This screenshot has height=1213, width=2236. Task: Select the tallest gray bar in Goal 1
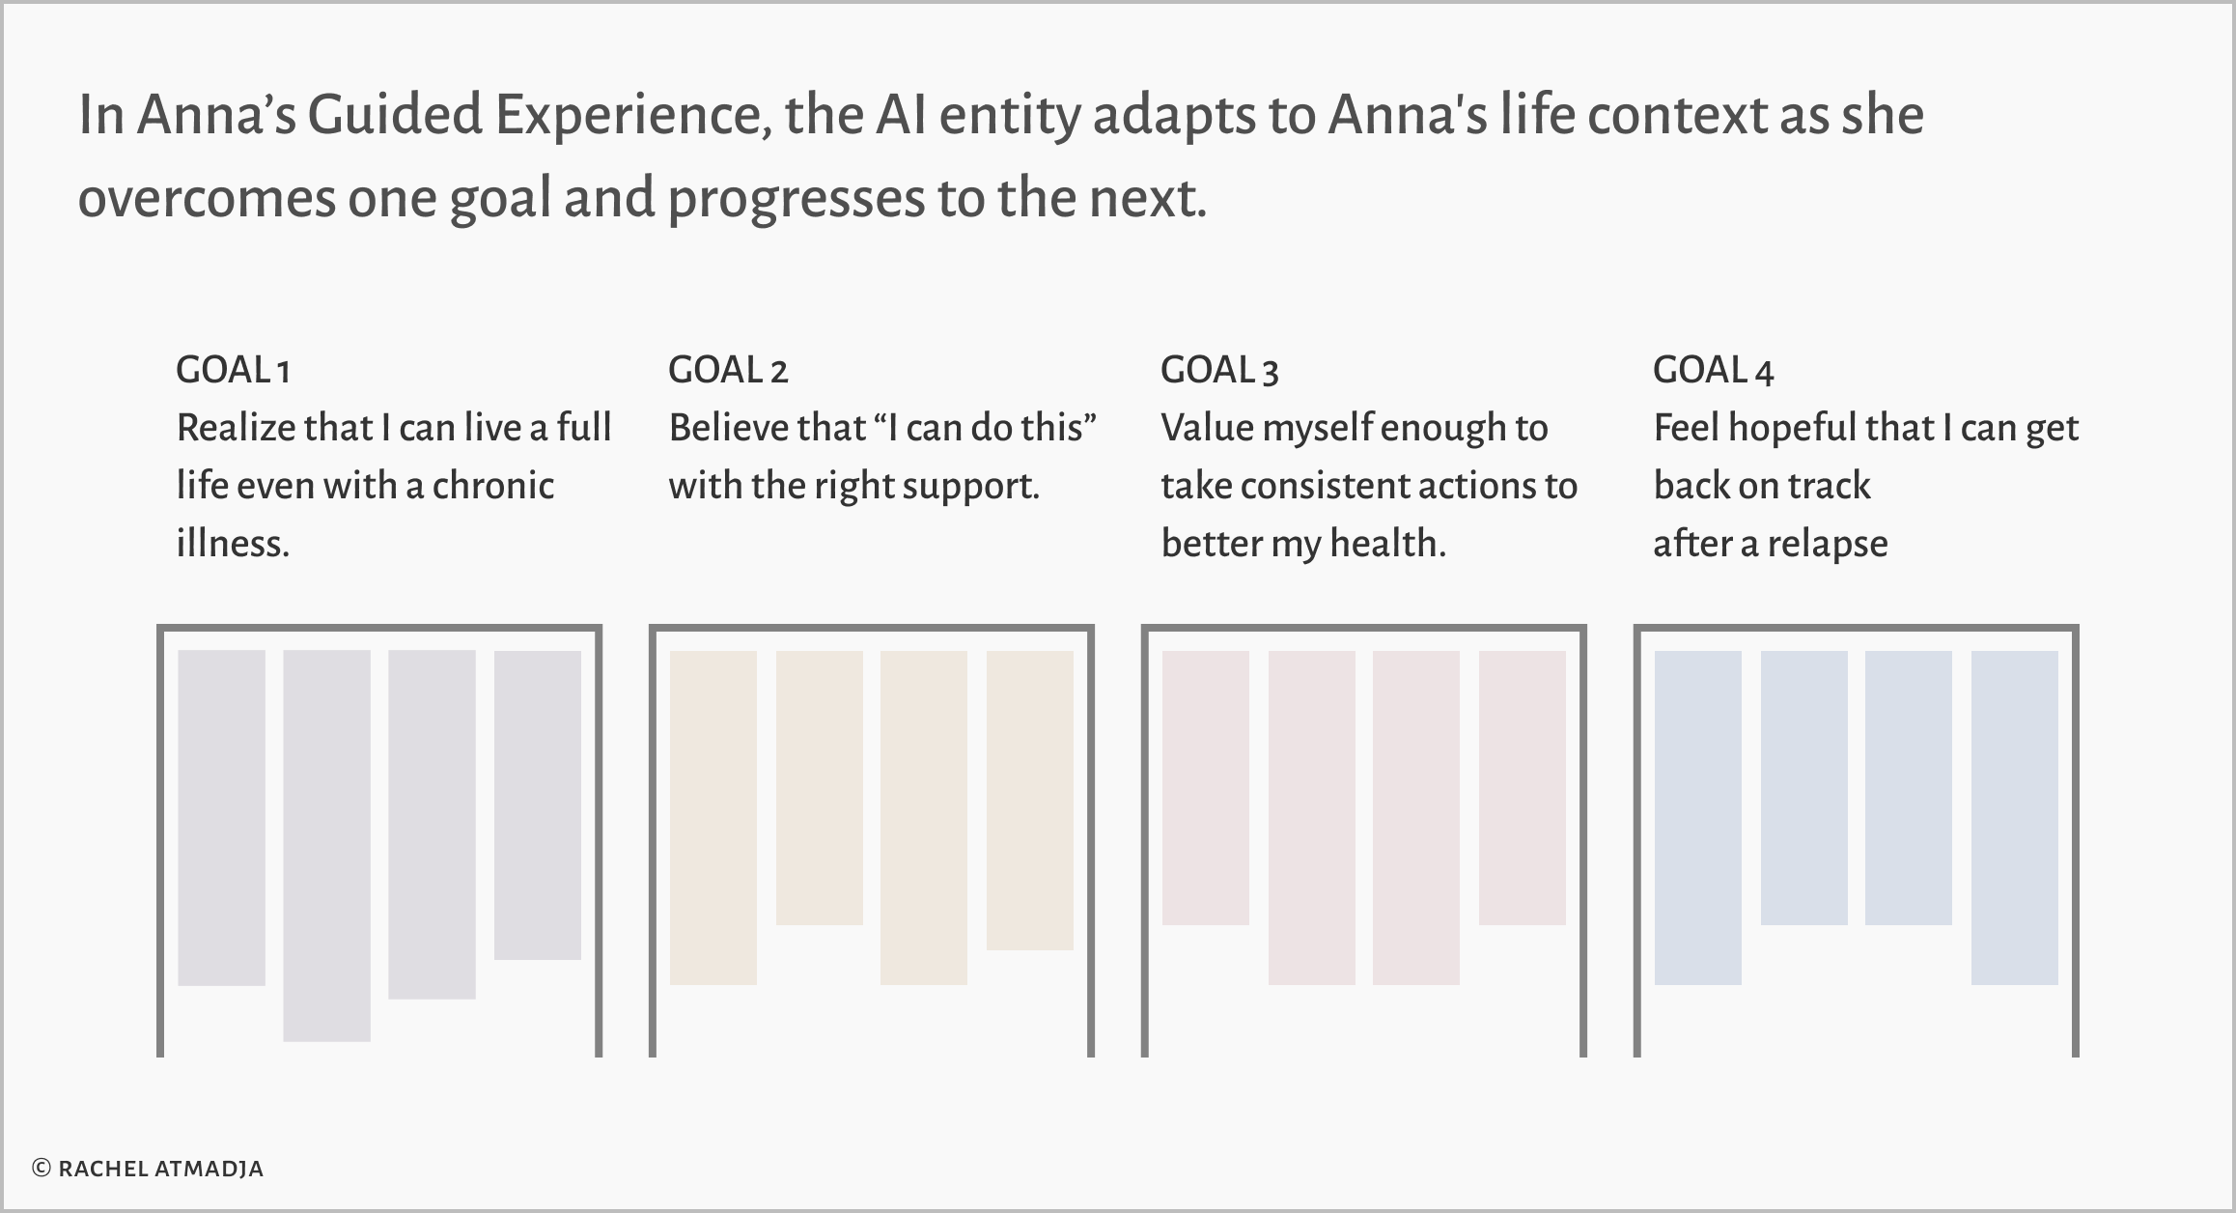click(326, 846)
